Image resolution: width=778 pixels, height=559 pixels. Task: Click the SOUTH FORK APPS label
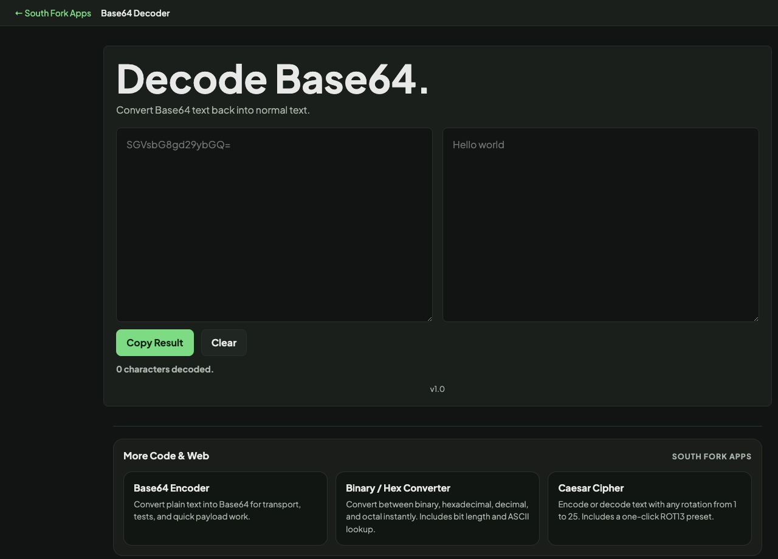[x=712, y=456]
